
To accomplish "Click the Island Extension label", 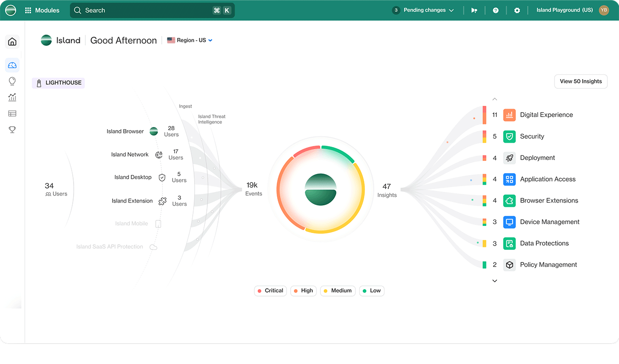I will tap(132, 201).
